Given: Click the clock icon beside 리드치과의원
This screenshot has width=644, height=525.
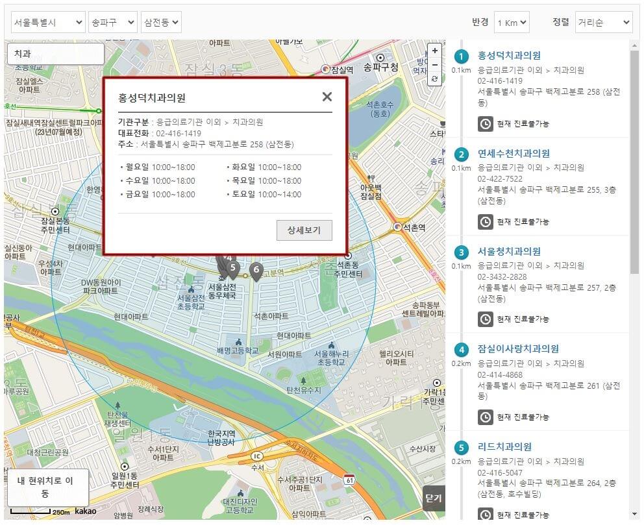Looking at the screenshot, I should click(x=486, y=515).
